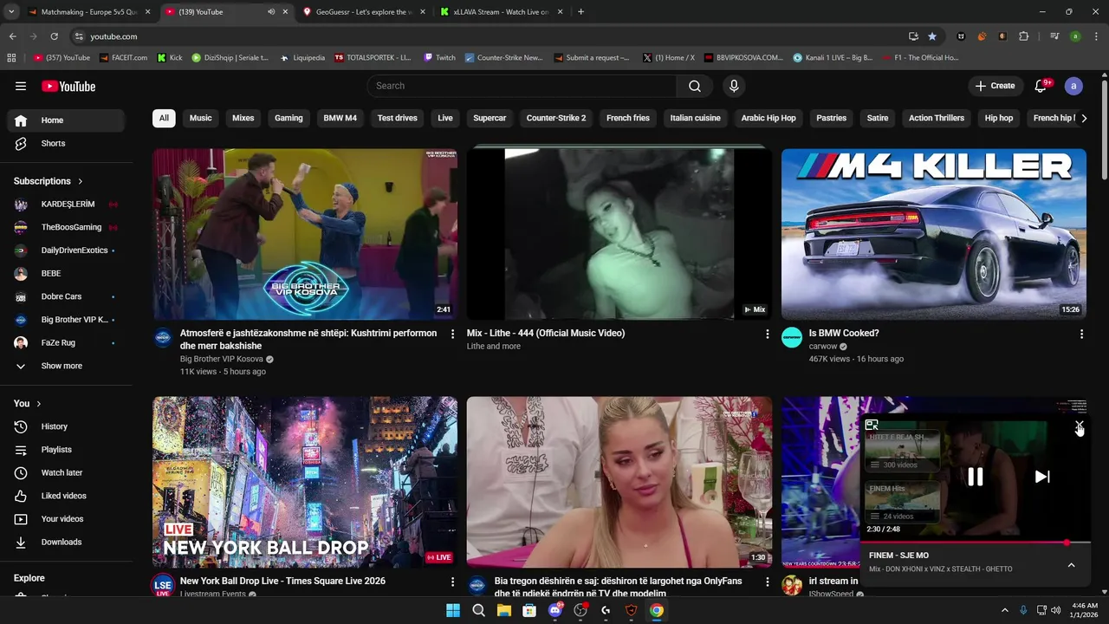This screenshot has width=1109, height=624.
Task: Switch to xLLAVA Stream tab
Action: point(502,12)
